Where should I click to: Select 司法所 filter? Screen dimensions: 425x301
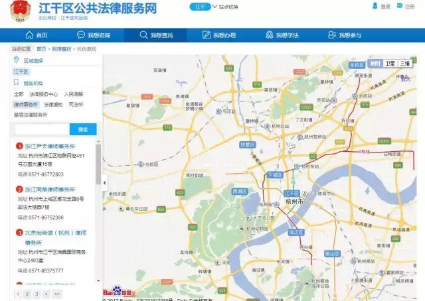[x=76, y=104]
